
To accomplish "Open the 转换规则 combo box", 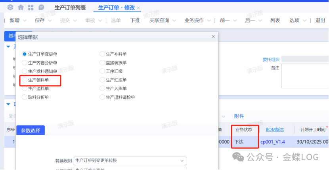I will 130,161.
